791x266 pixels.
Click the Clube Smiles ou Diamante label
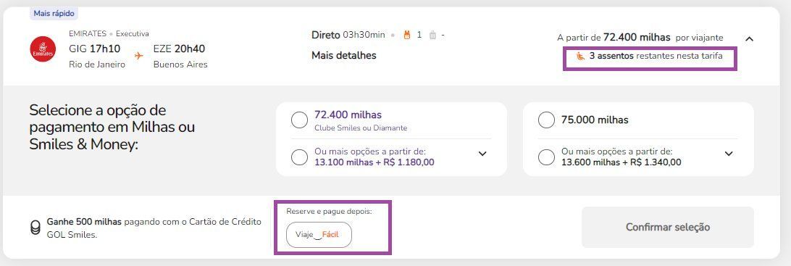pyautogui.click(x=361, y=128)
